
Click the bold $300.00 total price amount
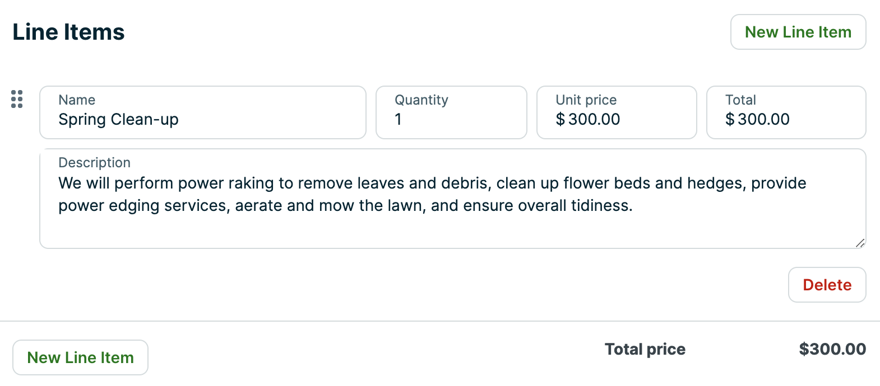(832, 349)
